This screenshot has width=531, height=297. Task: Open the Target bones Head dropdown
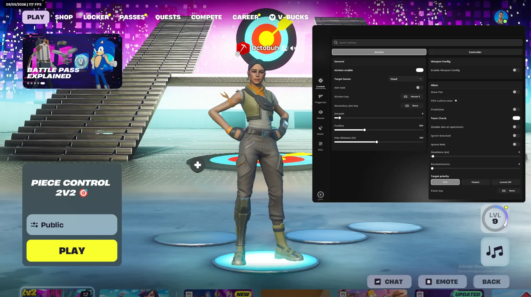click(406, 79)
